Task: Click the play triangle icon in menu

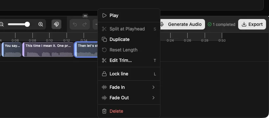Action: (104, 15)
